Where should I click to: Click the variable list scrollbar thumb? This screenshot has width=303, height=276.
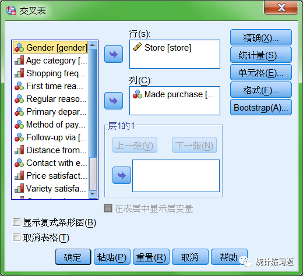tap(93, 103)
